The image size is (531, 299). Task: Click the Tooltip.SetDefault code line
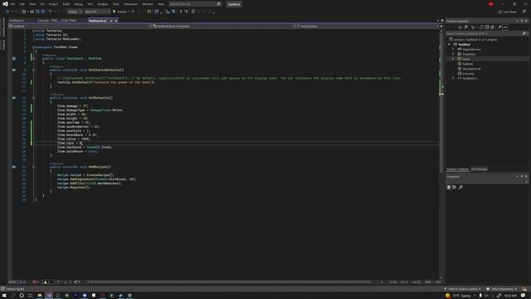click(x=105, y=82)
